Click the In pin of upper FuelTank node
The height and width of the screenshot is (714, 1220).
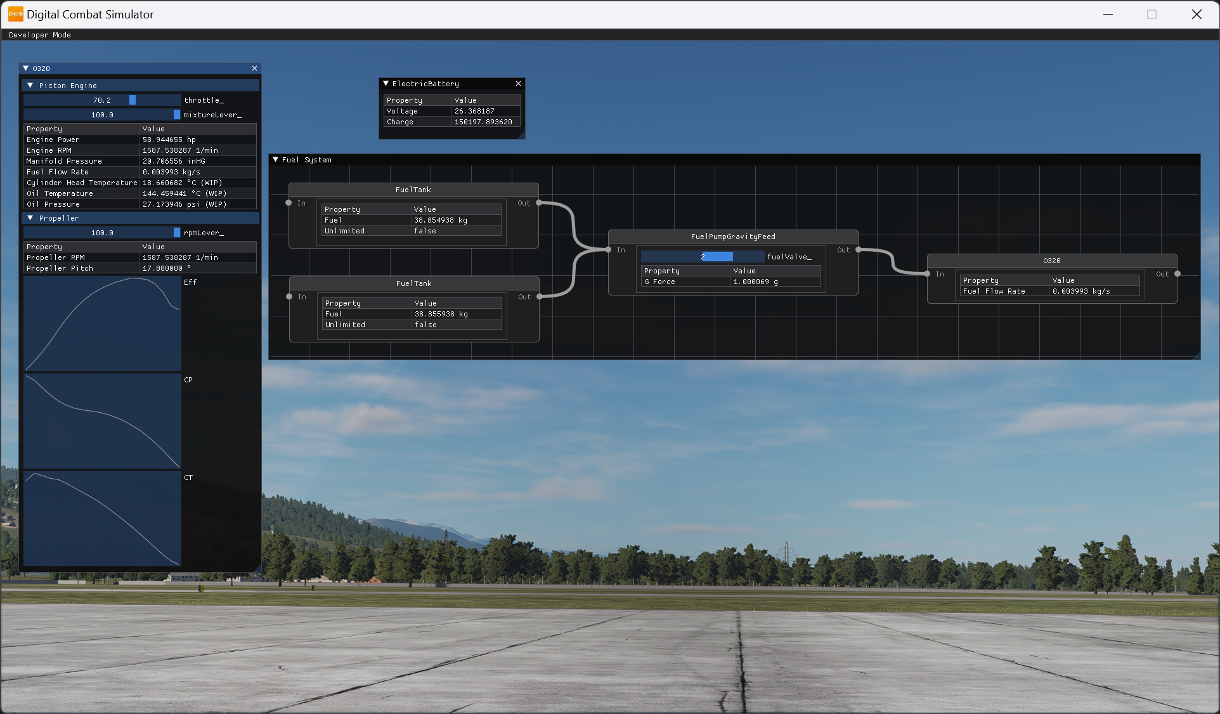point(289,203)
